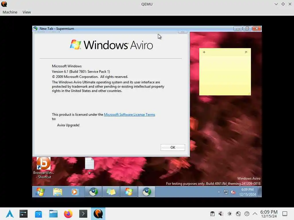Screen dimensions: 294x220
Task: Minimize the Supermium window
Action: click(x=238, y=29)
